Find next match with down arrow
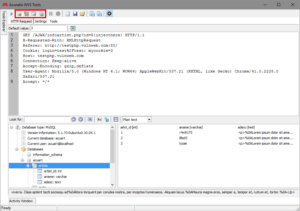The width and height of the screenshot is (300, 211). 74,119
